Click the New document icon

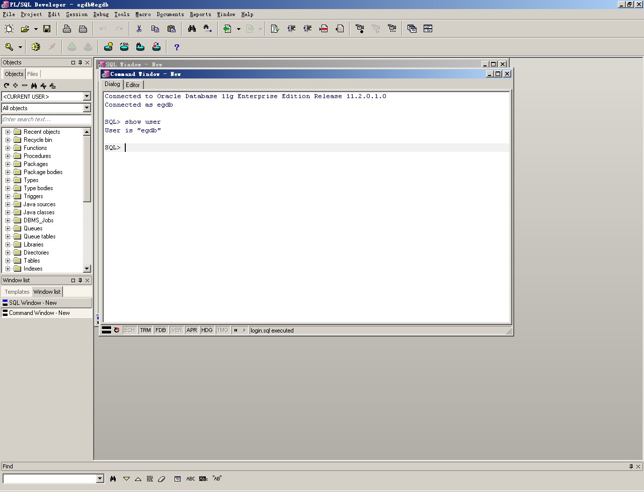9,29
